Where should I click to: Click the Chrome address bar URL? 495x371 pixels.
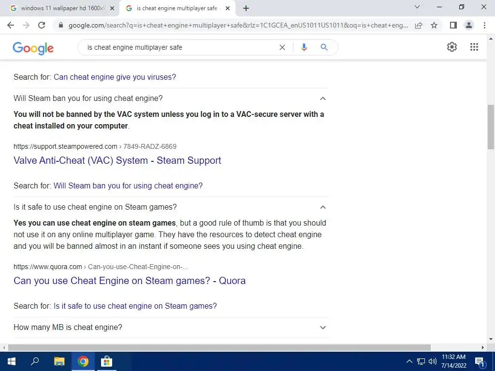click(x=238, y=25)
